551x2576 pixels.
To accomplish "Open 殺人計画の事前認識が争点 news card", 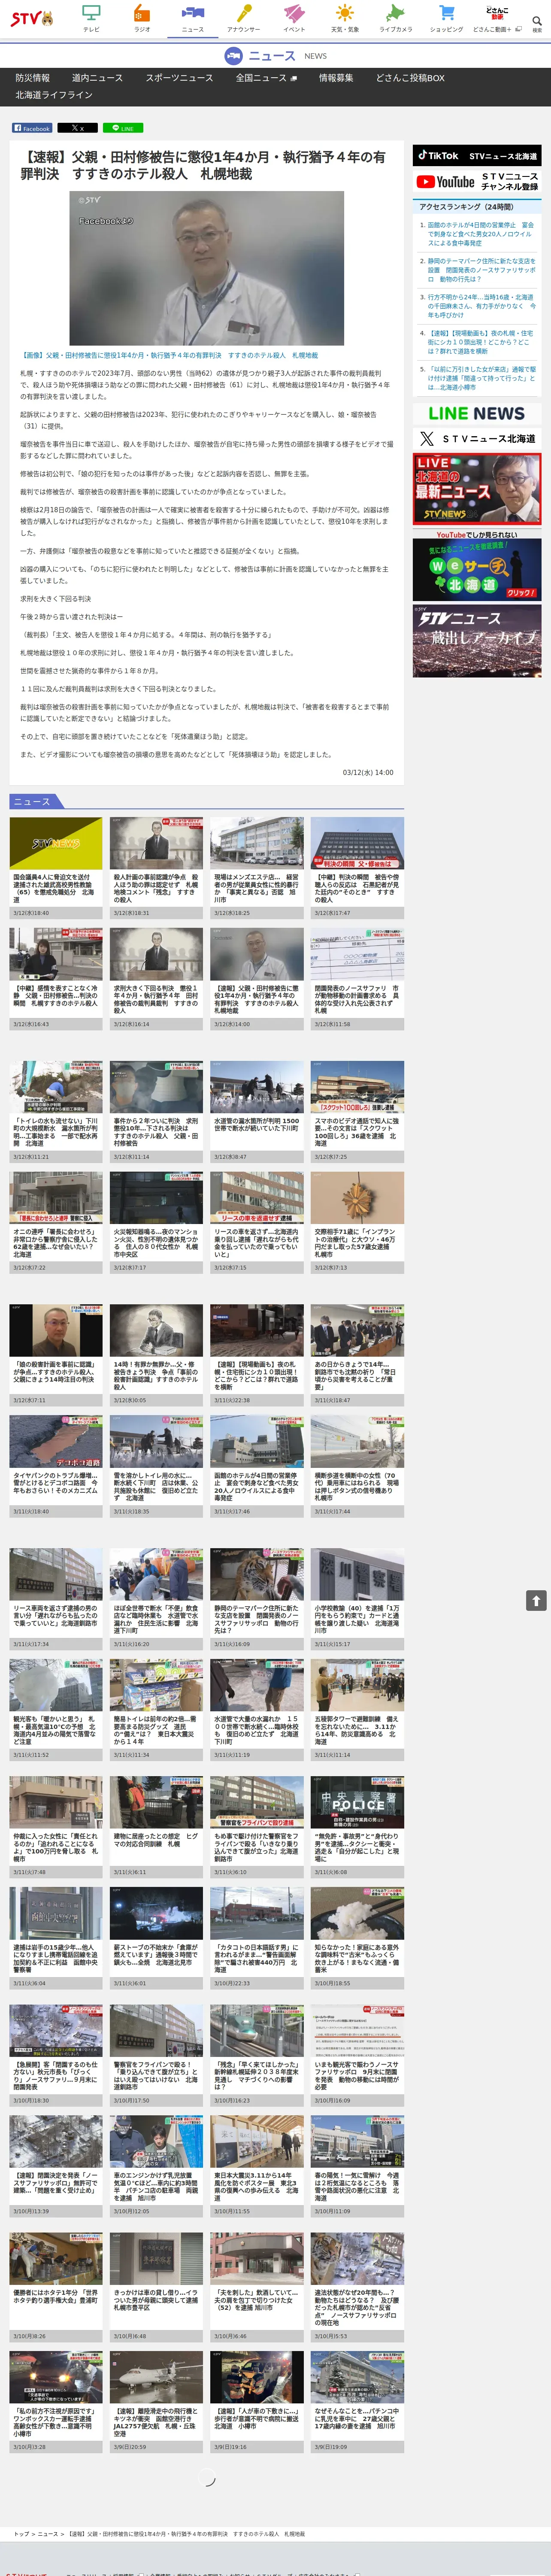I will (x=156, y=868).
